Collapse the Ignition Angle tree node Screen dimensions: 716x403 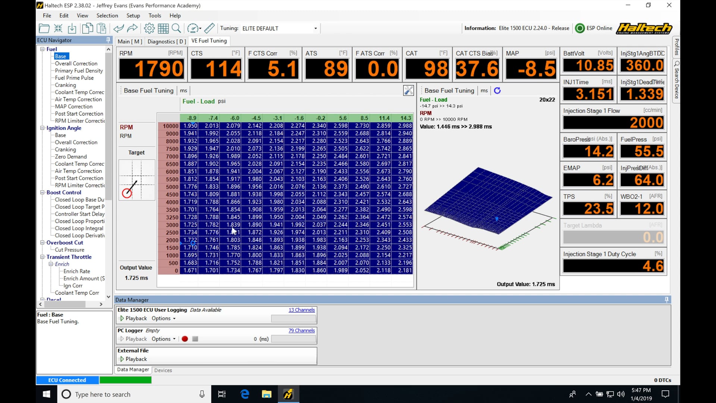click(x=43, y=128)
